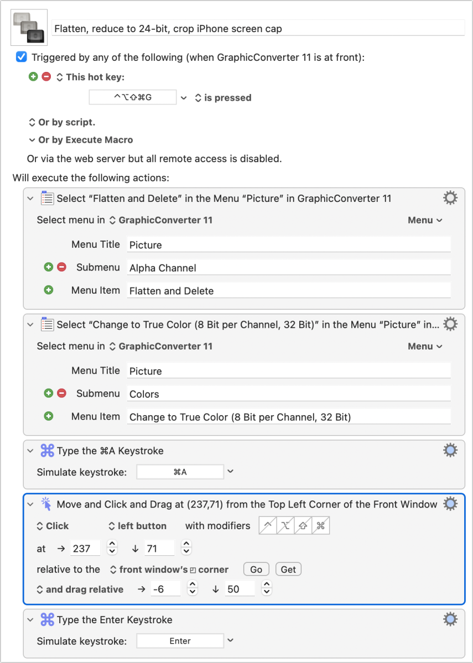Open the front window's corner popup

(169, 569)
